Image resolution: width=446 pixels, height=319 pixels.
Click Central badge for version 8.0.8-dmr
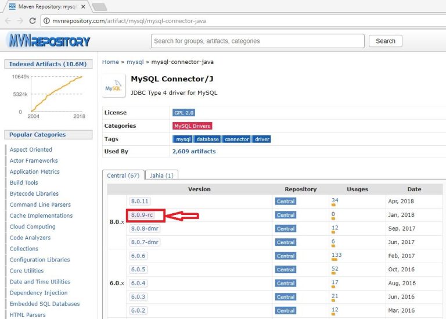tap(286, 228)
